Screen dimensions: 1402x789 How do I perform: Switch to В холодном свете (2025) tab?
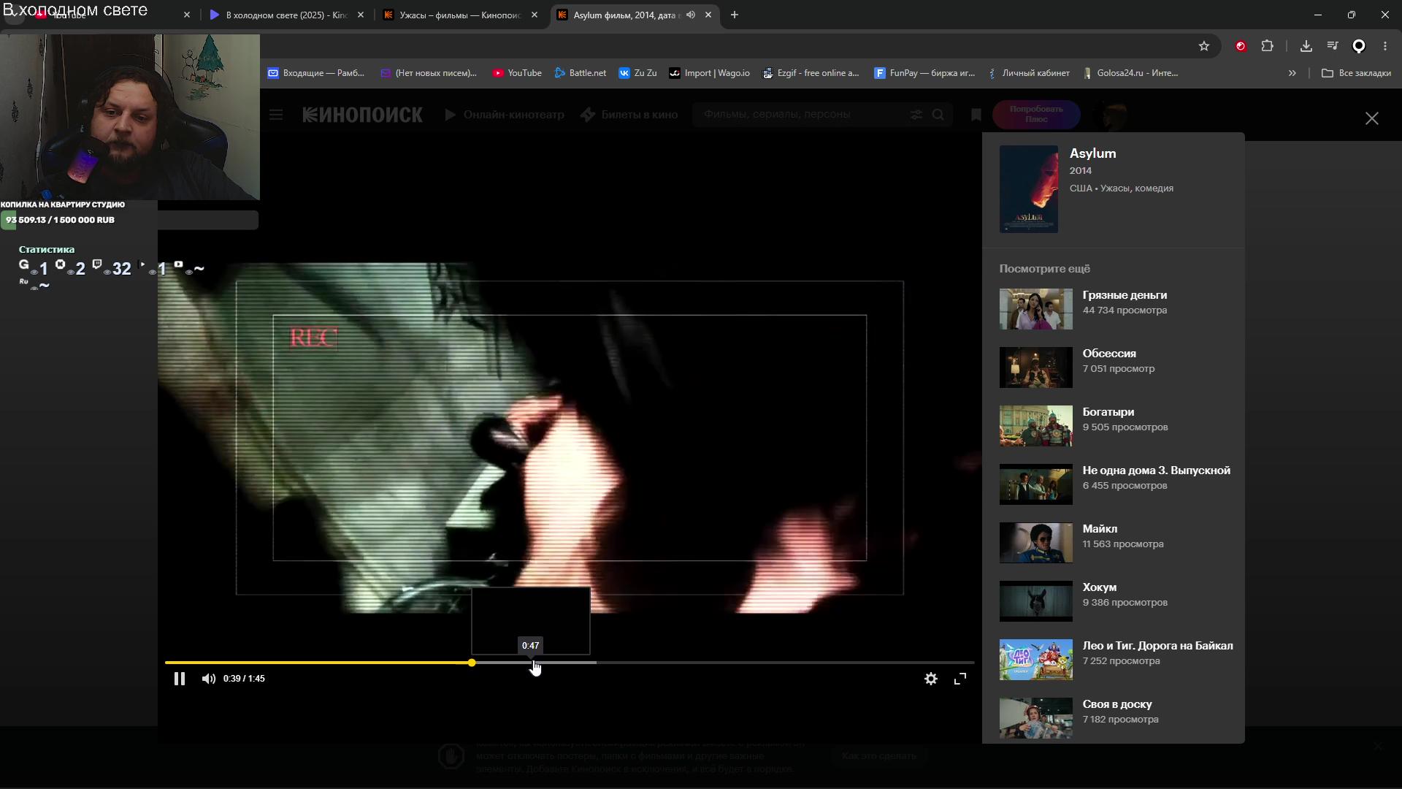pyautogui.click(x=287, y=15)
